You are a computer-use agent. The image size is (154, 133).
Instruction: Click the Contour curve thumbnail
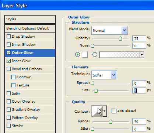[97, 111]
